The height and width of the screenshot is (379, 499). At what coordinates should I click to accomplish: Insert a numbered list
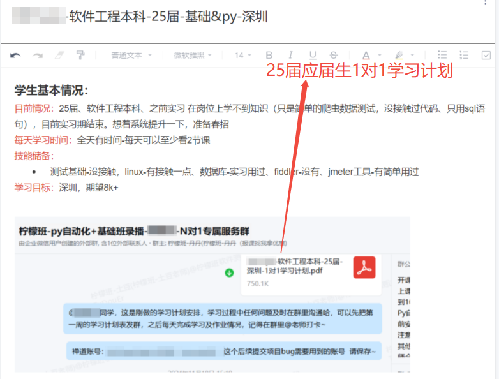tap(464, 56)
